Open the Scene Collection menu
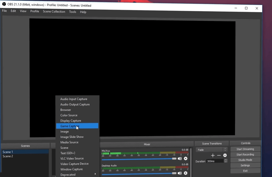This screenshot has height=177, width=272. [54, 12]
